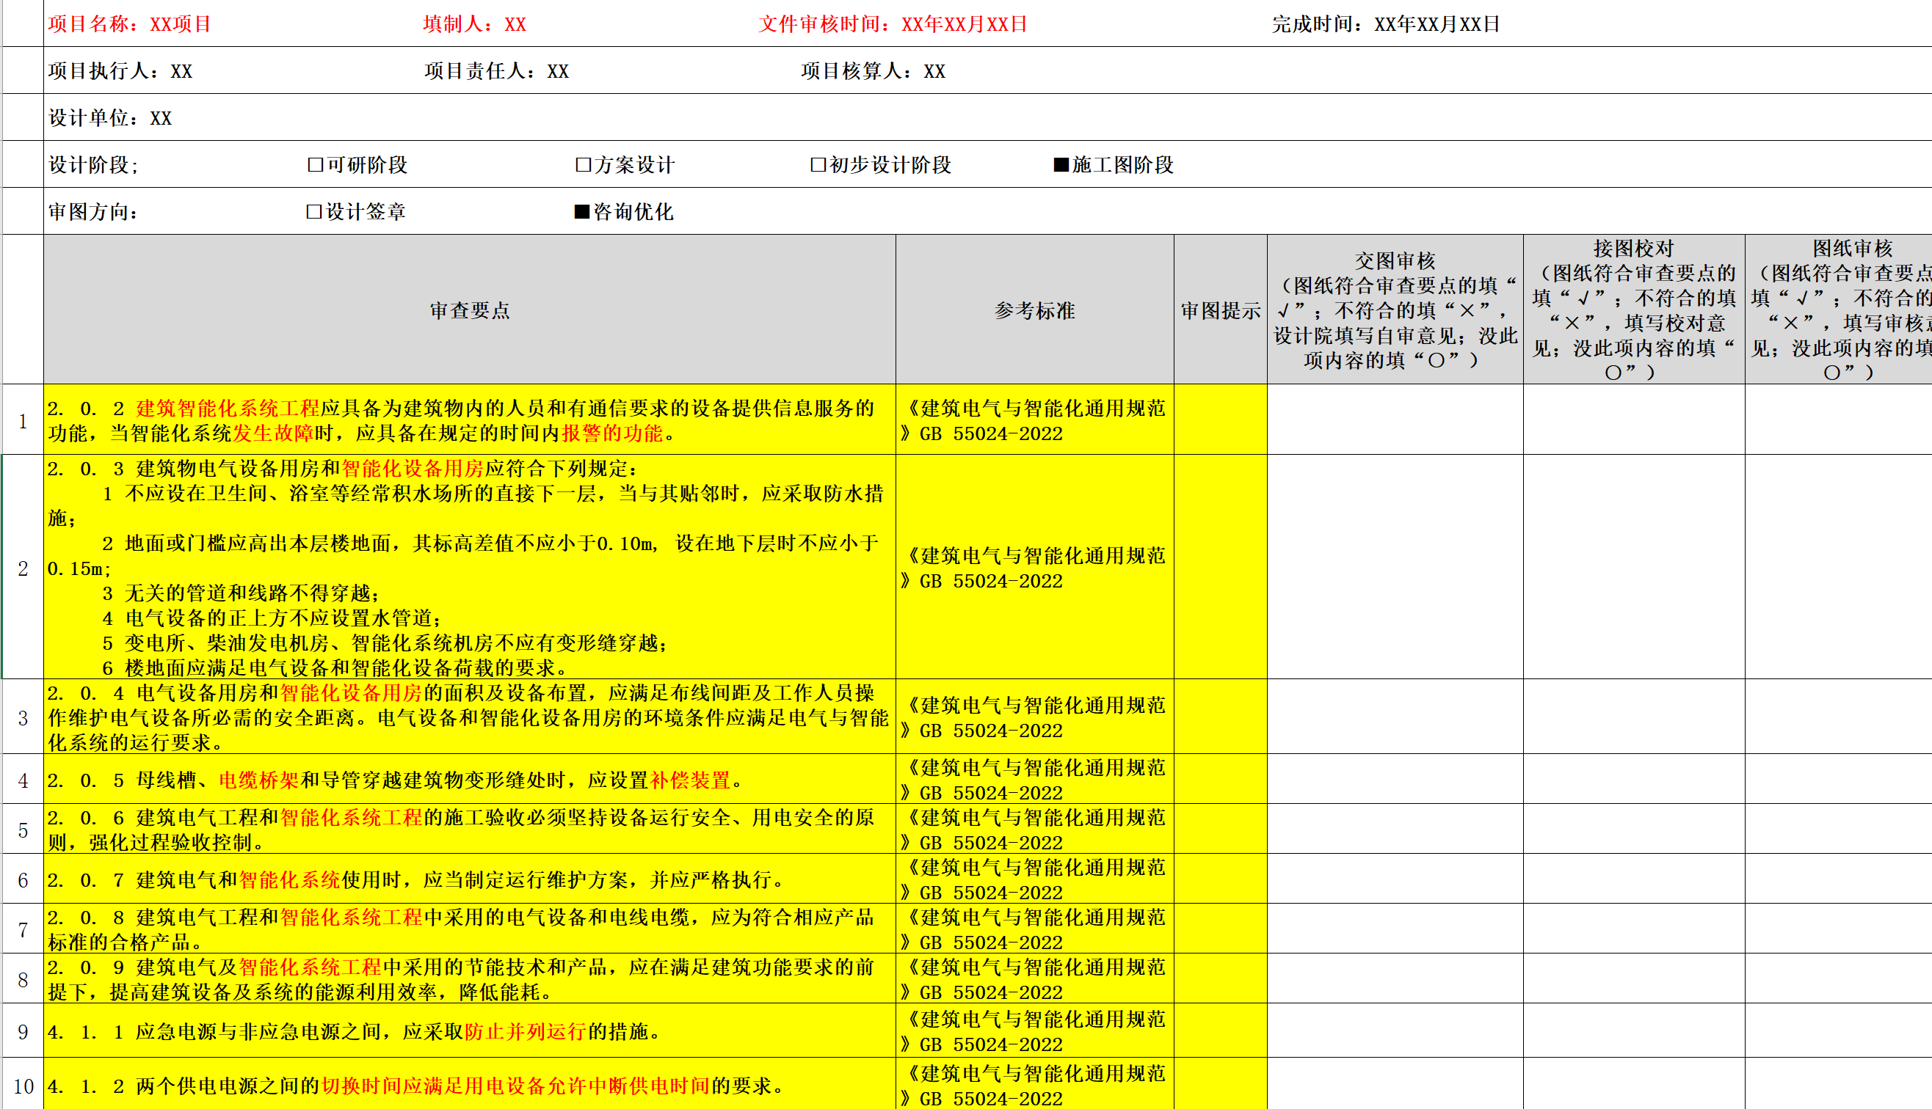Select row number 2 cell
Viewport: 1932px width, 1109px height.
click(23, 568)
